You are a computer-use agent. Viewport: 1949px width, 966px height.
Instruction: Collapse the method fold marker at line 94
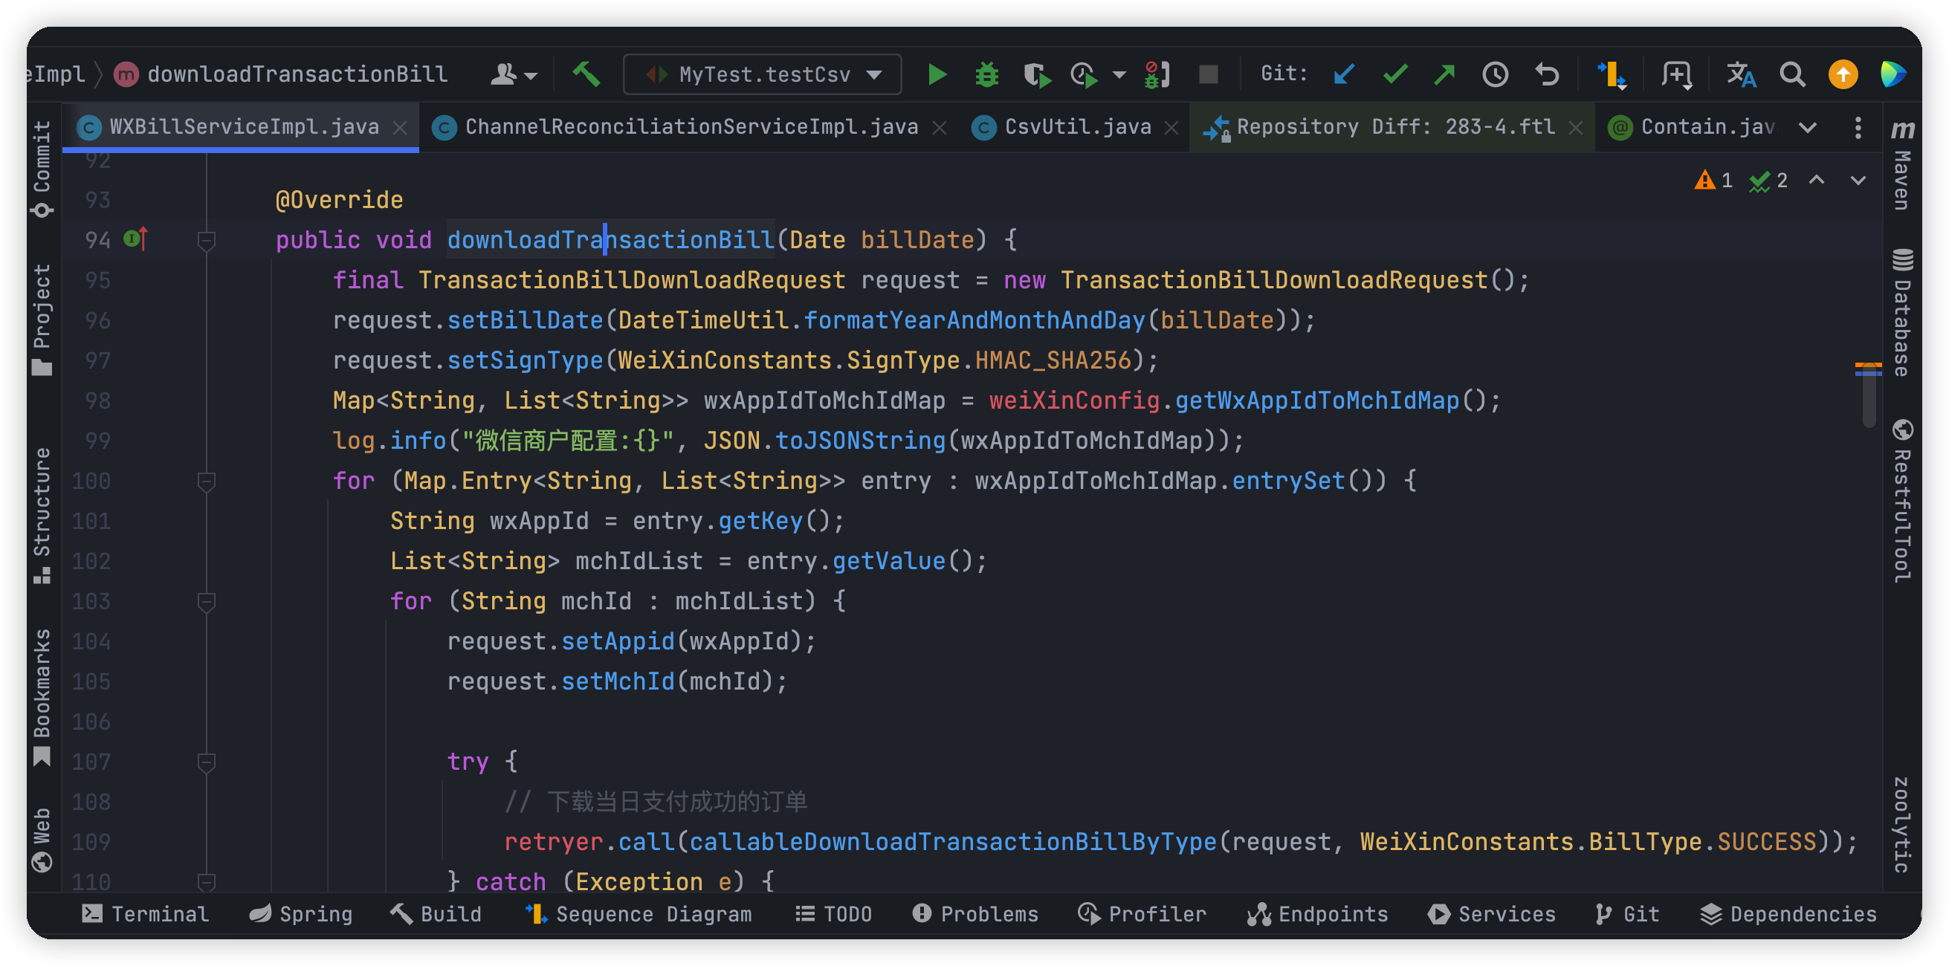pyautogui.click(x=206, y=241)
